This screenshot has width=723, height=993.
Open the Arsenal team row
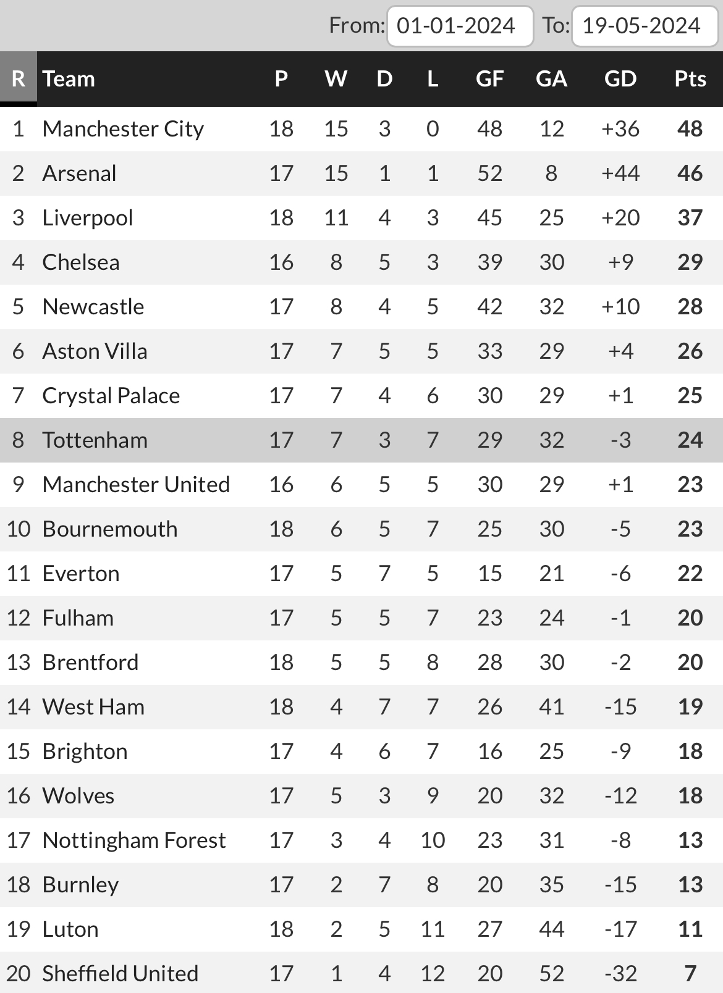click(361, 173)
